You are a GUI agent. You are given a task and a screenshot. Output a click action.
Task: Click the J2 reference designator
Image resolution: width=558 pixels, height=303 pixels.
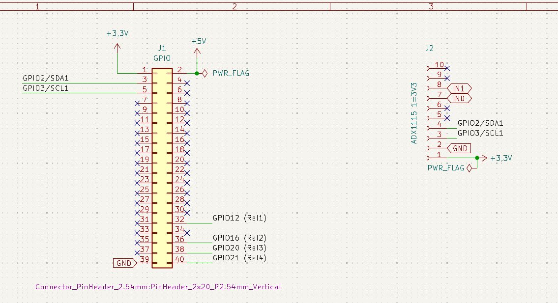click(x=430, y=48)
